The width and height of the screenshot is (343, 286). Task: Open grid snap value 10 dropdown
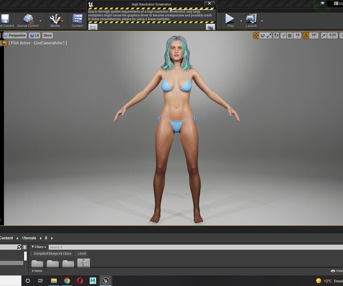[297, 35]
